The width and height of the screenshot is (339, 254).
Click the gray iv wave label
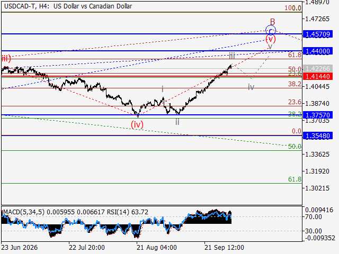[251, 87]
